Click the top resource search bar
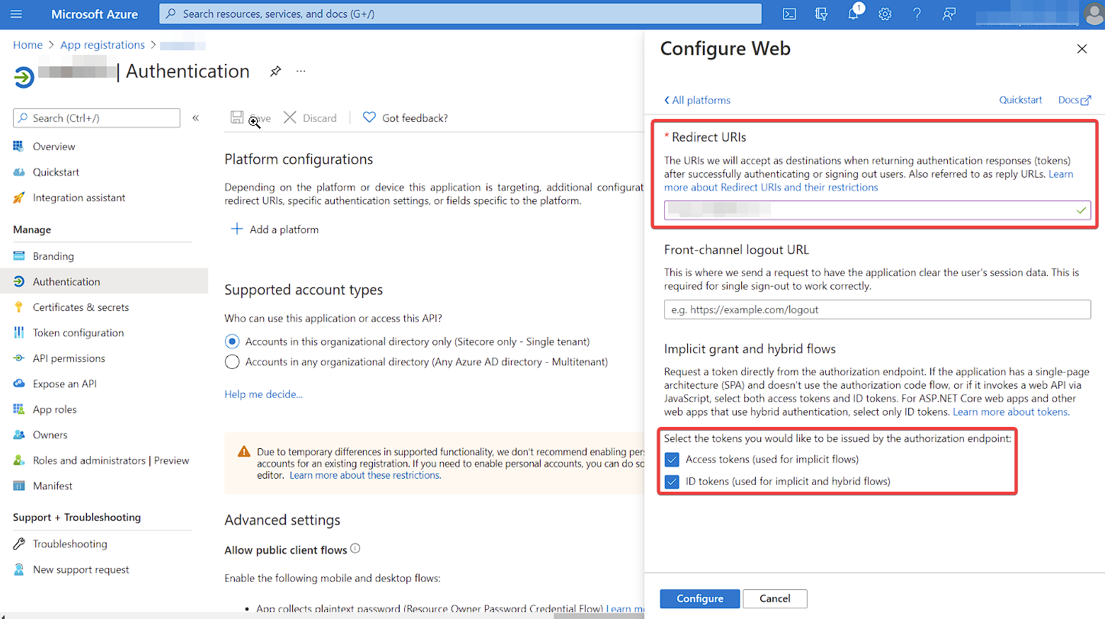 tap(460, 14)
